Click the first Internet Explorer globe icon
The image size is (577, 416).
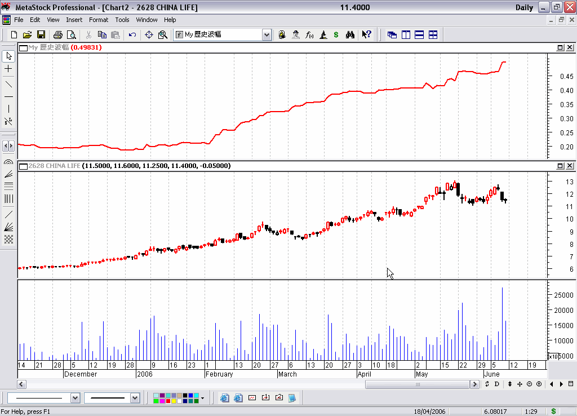tap(224, 398)
